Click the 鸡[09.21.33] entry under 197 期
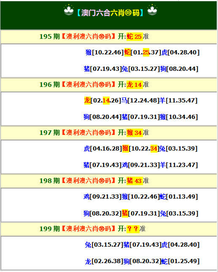The height and width of the screenshot is (272, 218). point(140,165)
